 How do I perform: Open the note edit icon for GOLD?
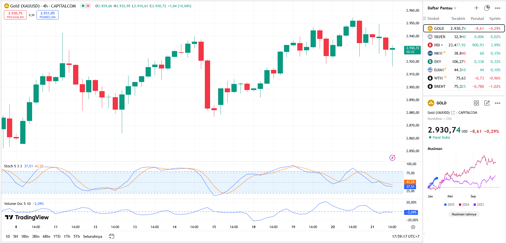pos(487,103)
